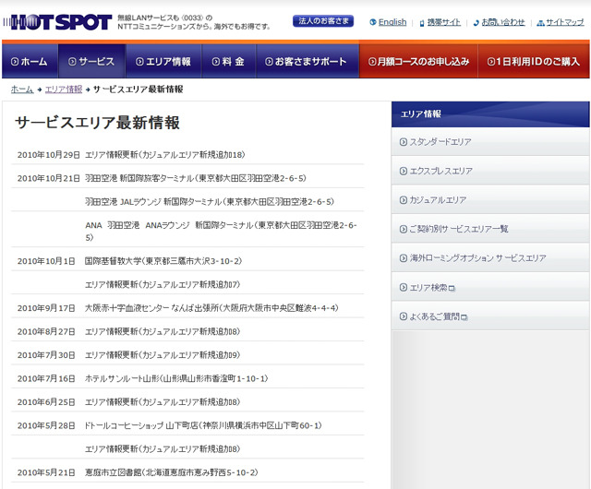Open エクスプレスエリア in the sidebar
Screen dimensions: 591x489
490,171
